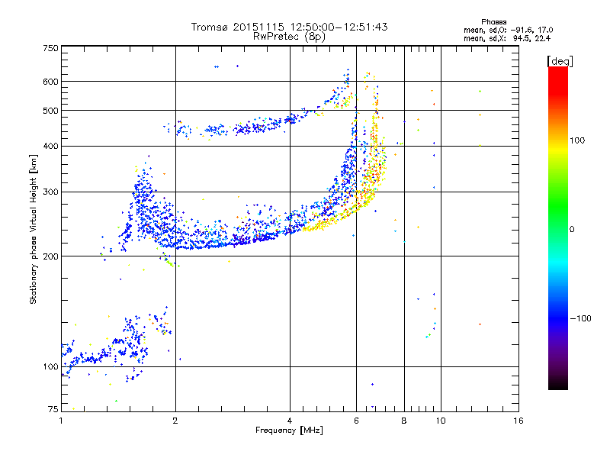Click the x-axis tick label '1'
Viewport: 610px width, 458px height.
tap(61, 421)
